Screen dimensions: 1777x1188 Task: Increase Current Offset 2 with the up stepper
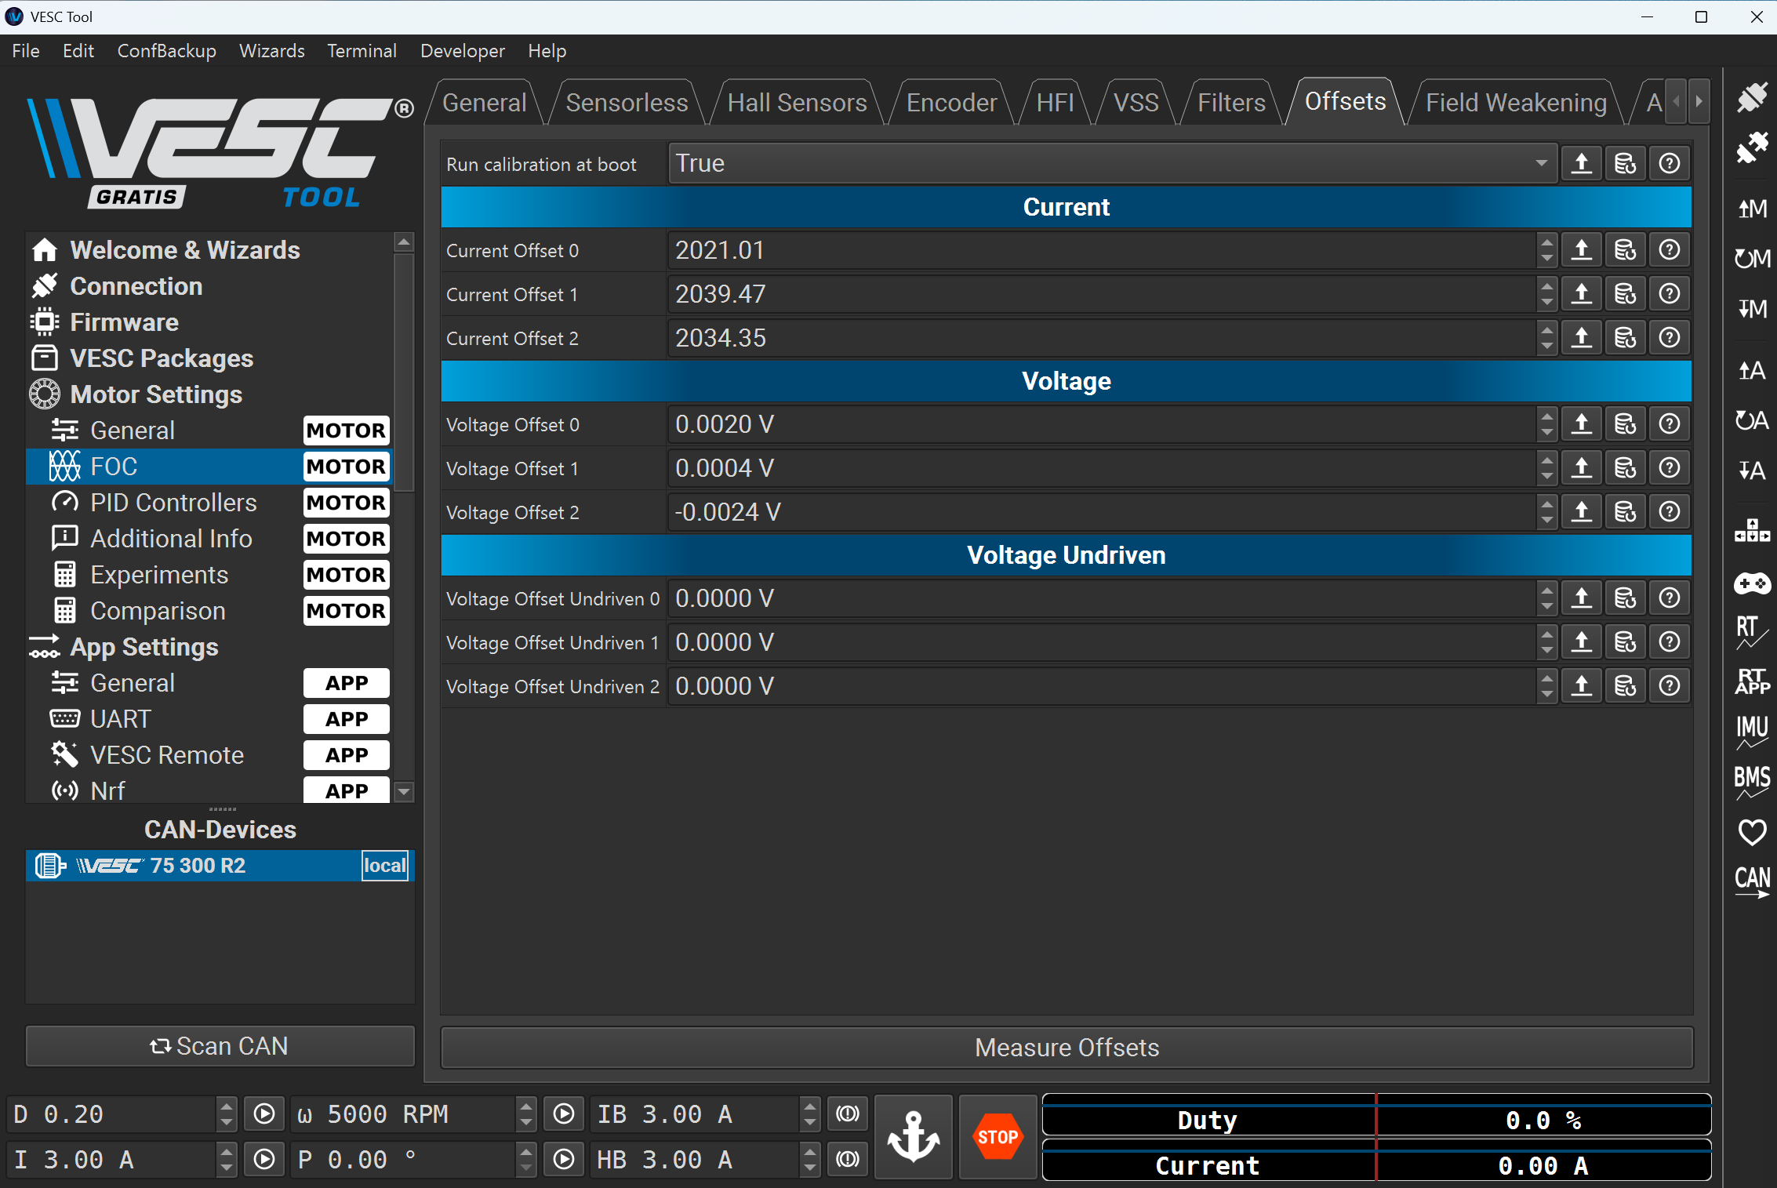pos(1546,332)
